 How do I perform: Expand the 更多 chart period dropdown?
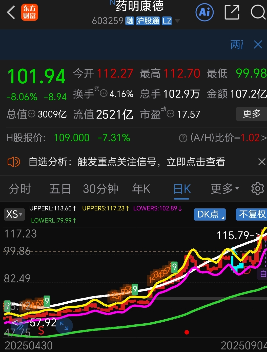tap(225, 189)
